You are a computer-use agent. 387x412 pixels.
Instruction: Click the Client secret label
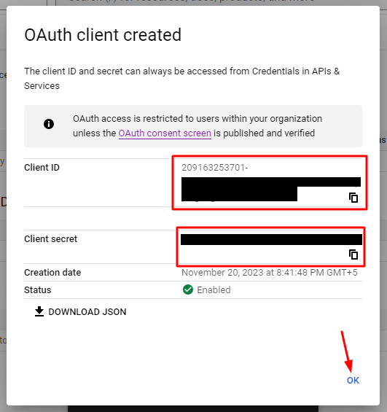(x=51, y=239)
